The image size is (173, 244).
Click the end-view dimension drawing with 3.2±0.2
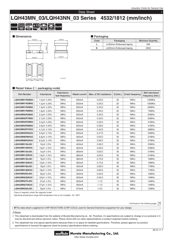tap(61, 49)
